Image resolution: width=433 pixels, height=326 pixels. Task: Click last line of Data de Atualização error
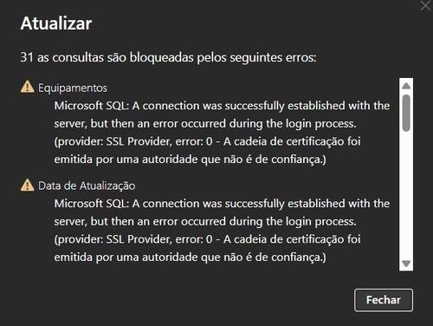pos(191,258)
